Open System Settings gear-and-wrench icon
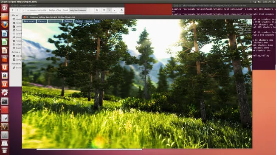The height and width of the screenshot is (155, 276). pyautogui.click(x=5, y=93)
